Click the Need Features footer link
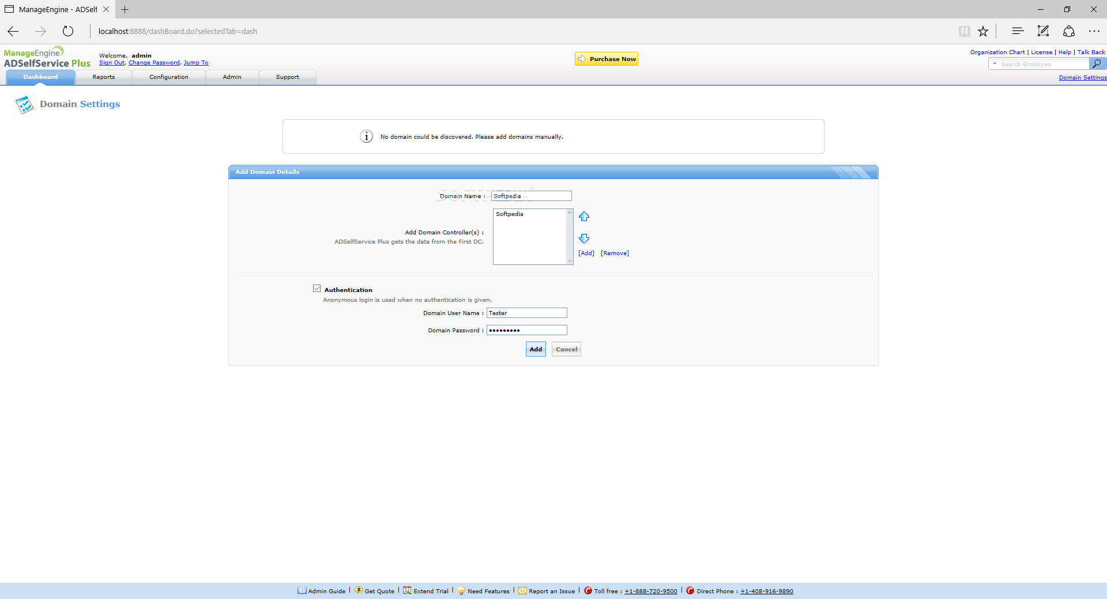Viewport: 1107px width, 599px height. click(488, 592)
